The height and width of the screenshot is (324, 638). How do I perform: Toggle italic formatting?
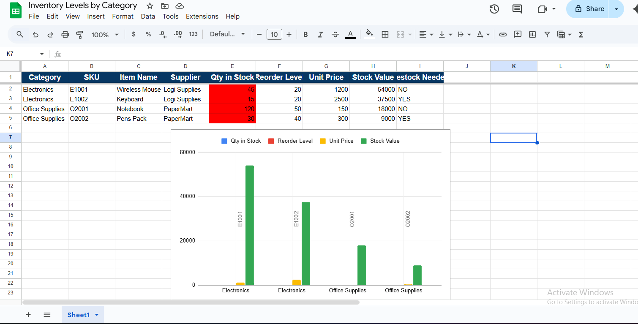320,34
